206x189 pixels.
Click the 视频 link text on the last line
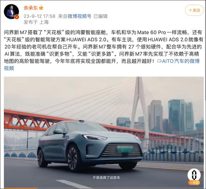9,68
